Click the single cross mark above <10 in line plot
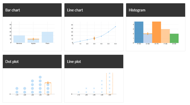 pos(79,92)
